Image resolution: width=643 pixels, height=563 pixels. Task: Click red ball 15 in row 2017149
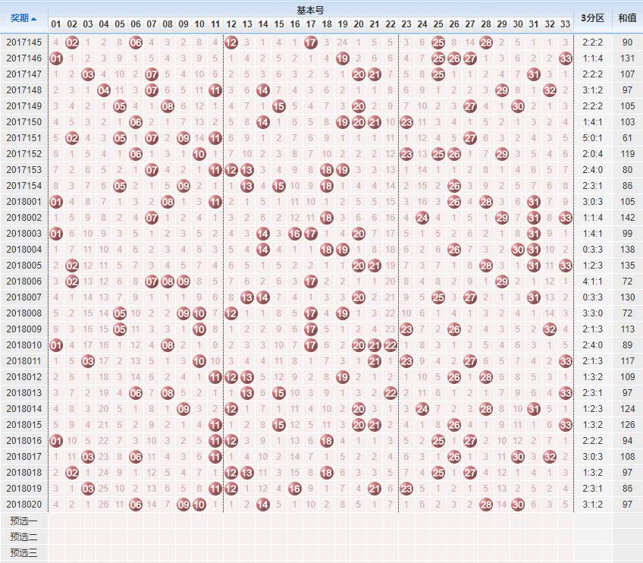(x=279, y=106)
